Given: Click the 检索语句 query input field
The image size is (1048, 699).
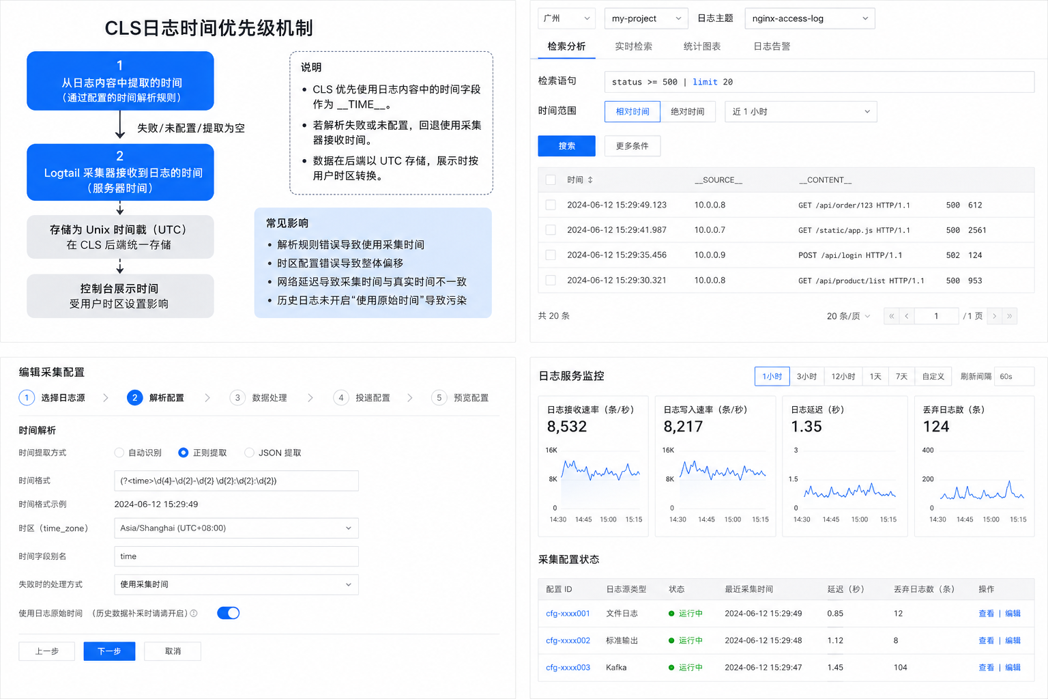Looking at the screenshot, I should (x=819, y=82).
